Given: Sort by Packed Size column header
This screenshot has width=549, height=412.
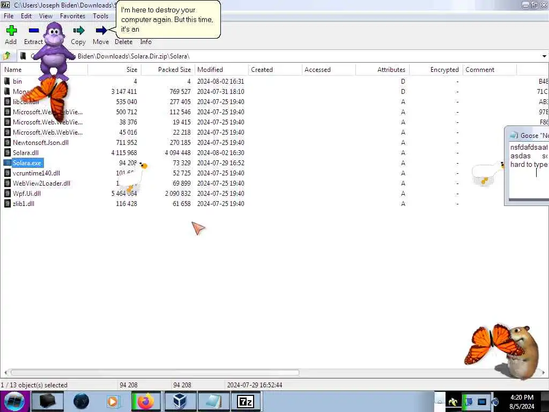Looking at the screenshot, I should point(168,70).
